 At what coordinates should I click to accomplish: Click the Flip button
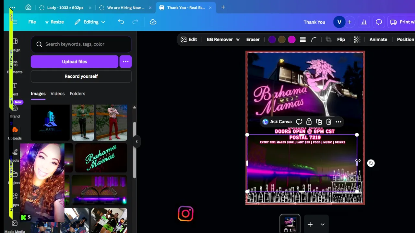pyautogui.click(x=341, y=39)
